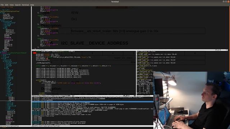Click the I2C_SLAVE__DEVICE_ADDRESS heading text
Image resolution: width=230 pixels, height=129 pixels.
[x=95, y=43]
